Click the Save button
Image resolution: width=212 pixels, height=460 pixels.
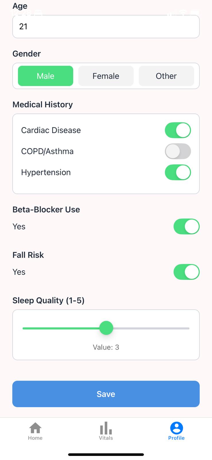point(106,394)
